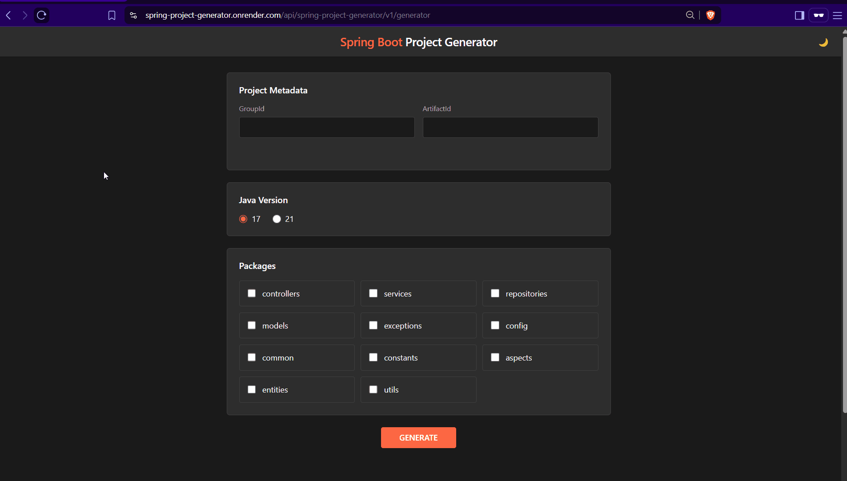847x481 pixels.
Task: Click into the ArtifactId text box
Action: (x=510, y=128)
